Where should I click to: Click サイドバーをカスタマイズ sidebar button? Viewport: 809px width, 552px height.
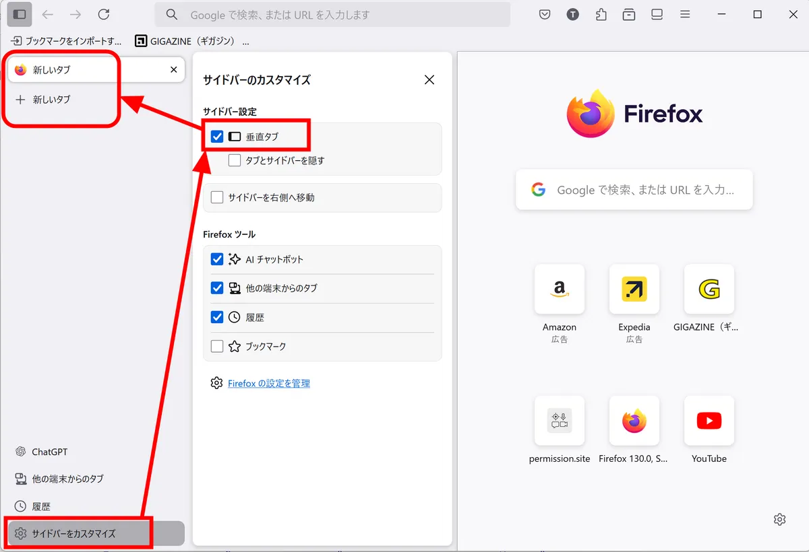pos(96,533)
